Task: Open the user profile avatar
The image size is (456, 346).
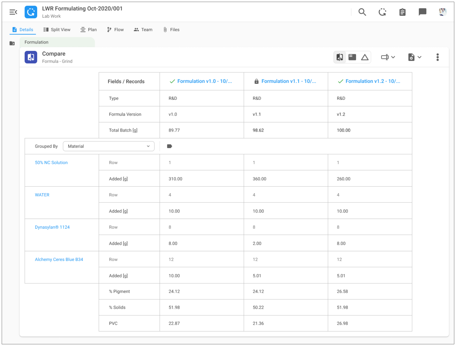Action: coord(442,12)
